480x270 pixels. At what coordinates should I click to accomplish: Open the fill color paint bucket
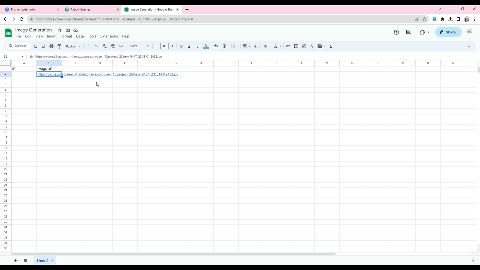coord(216,46)
